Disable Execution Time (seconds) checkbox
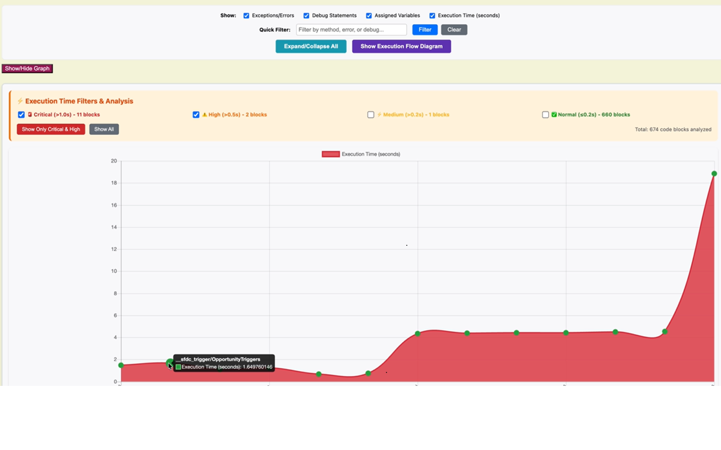 point(433,16)
